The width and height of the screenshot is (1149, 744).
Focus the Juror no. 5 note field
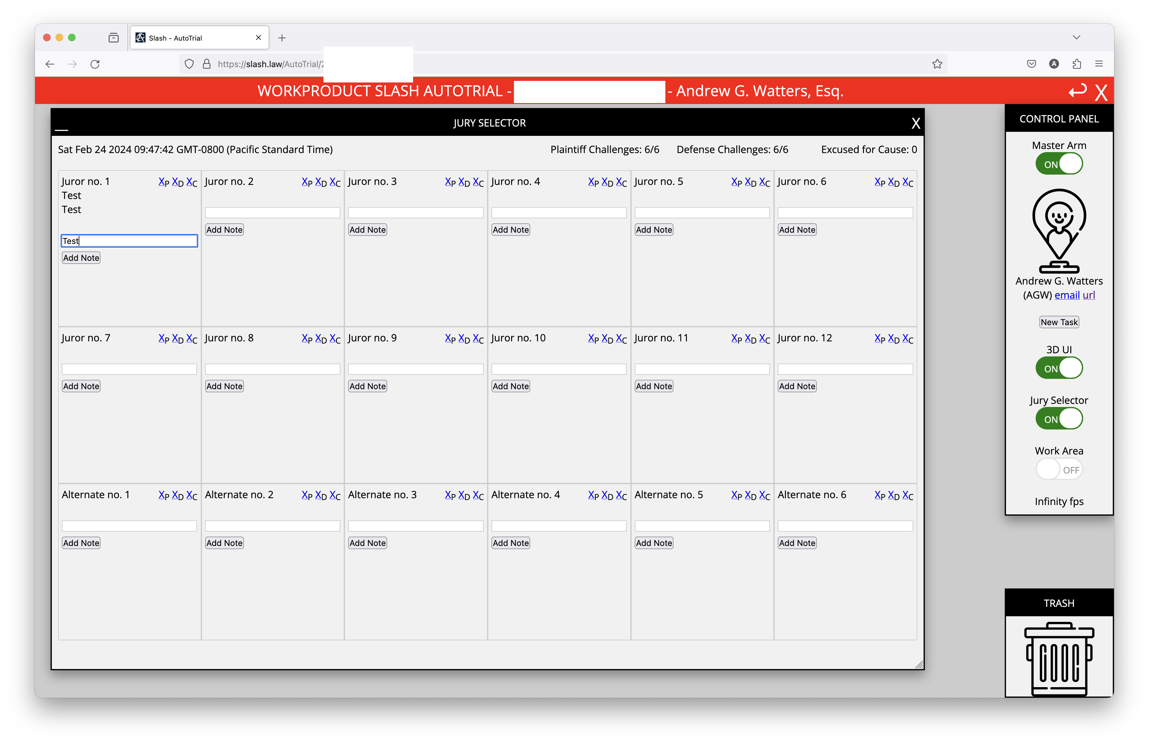(702, 212)
